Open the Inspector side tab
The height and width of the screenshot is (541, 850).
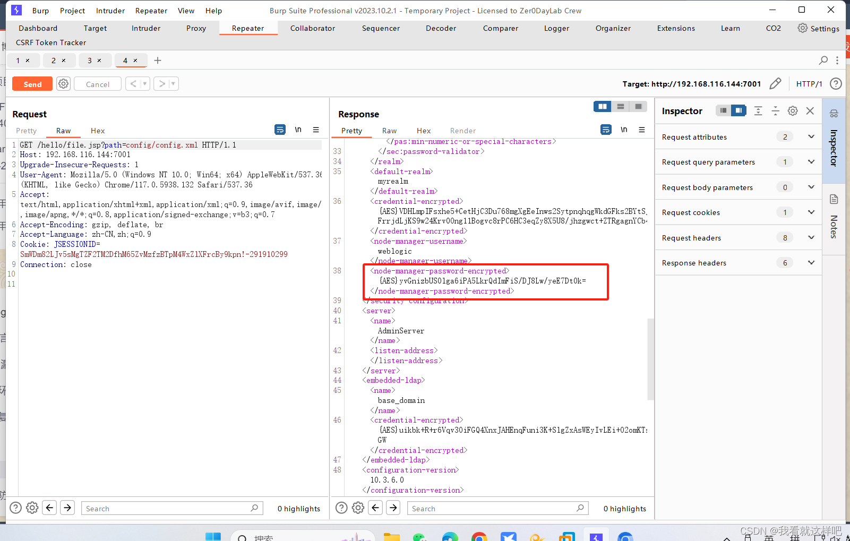tap(834, 140)
